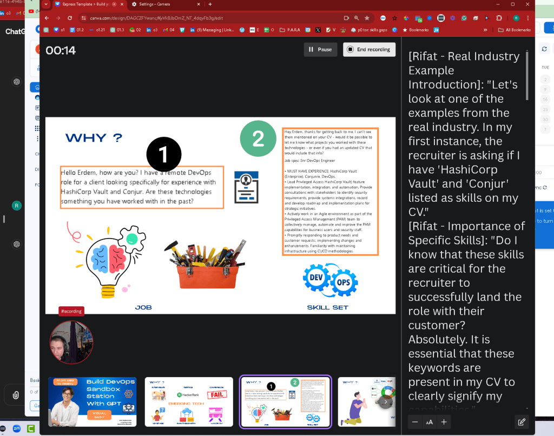Open the 01.2 bookmark

[77, 30]
